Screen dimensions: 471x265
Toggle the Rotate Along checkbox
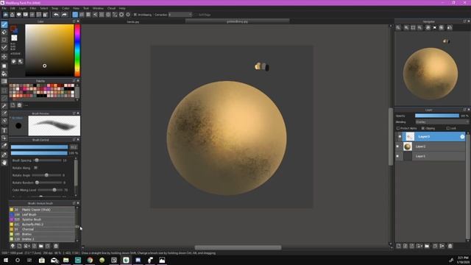click(36, 168)
